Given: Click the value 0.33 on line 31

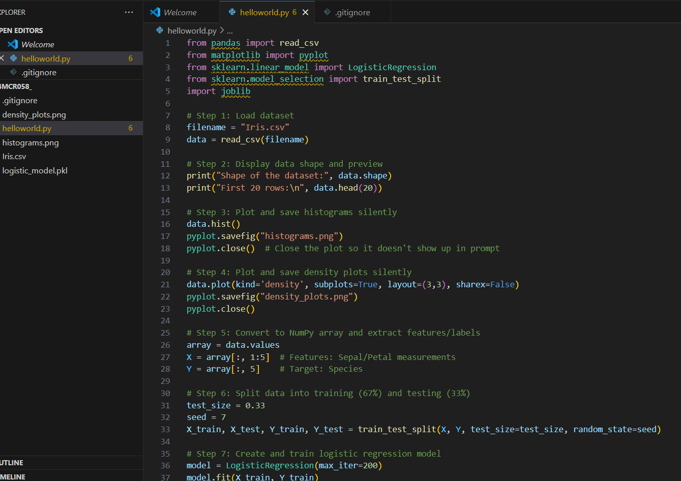Looking at the screenshot, I should pos(255,406).
